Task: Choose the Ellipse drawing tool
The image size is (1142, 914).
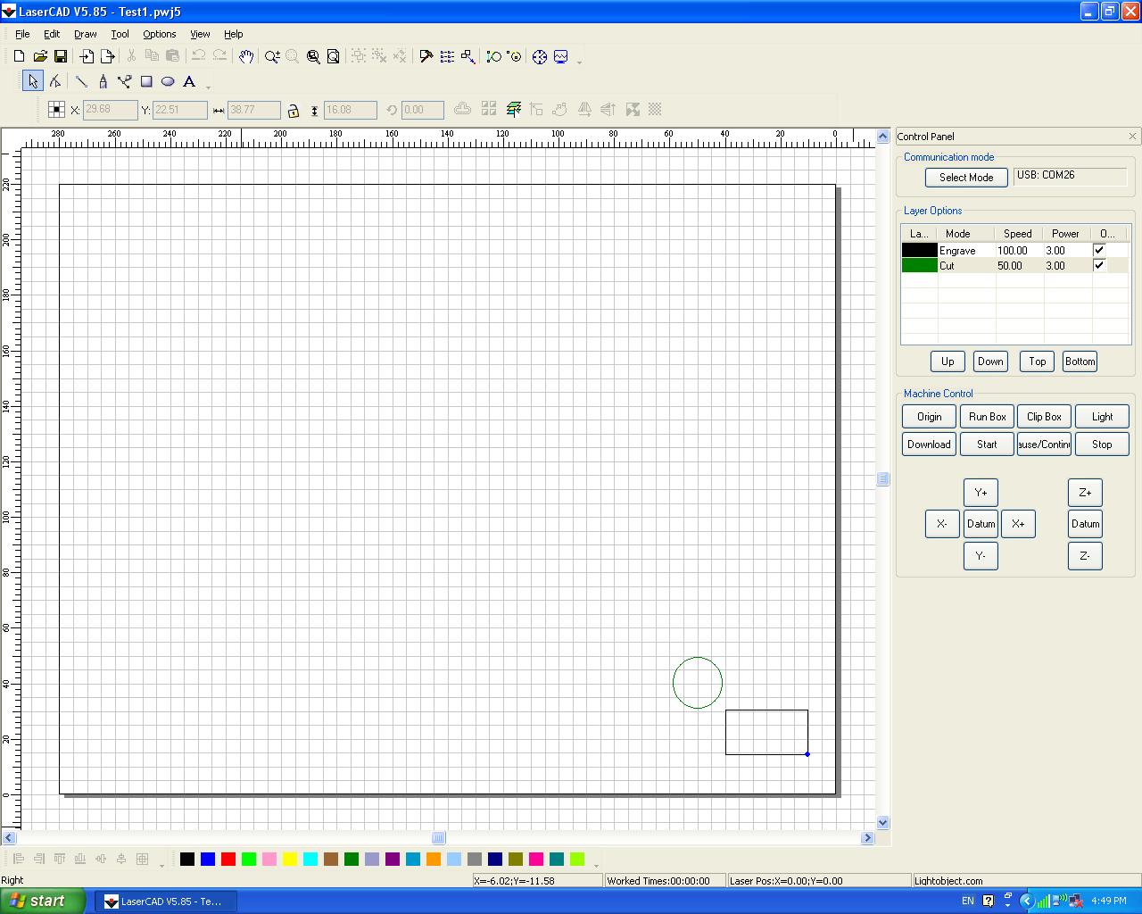Action: tap(168, 81)
